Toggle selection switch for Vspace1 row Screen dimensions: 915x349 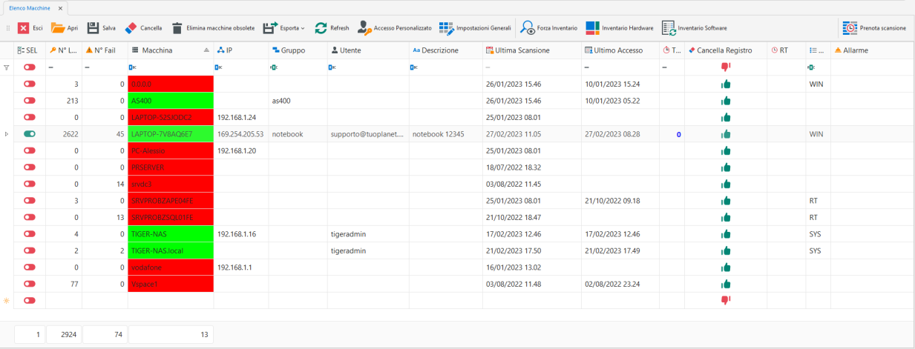click(x=30, y=284)
